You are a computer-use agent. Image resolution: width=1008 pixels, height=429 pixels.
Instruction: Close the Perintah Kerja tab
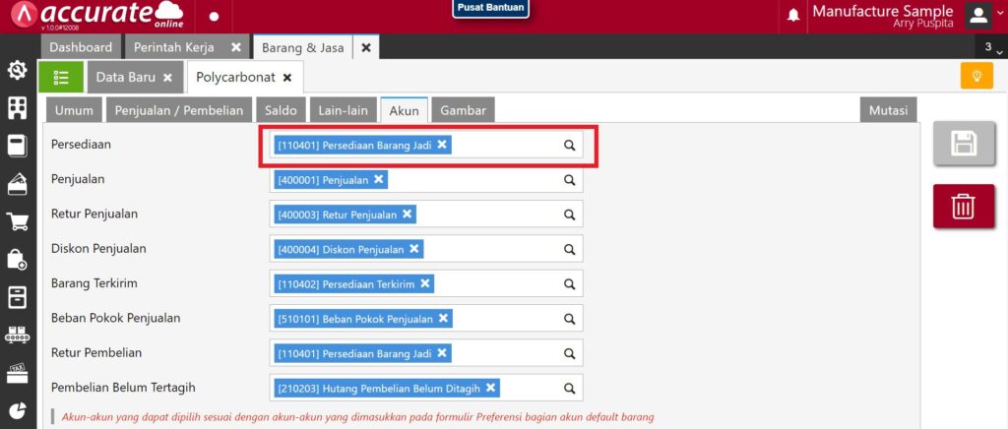(236, 47)
